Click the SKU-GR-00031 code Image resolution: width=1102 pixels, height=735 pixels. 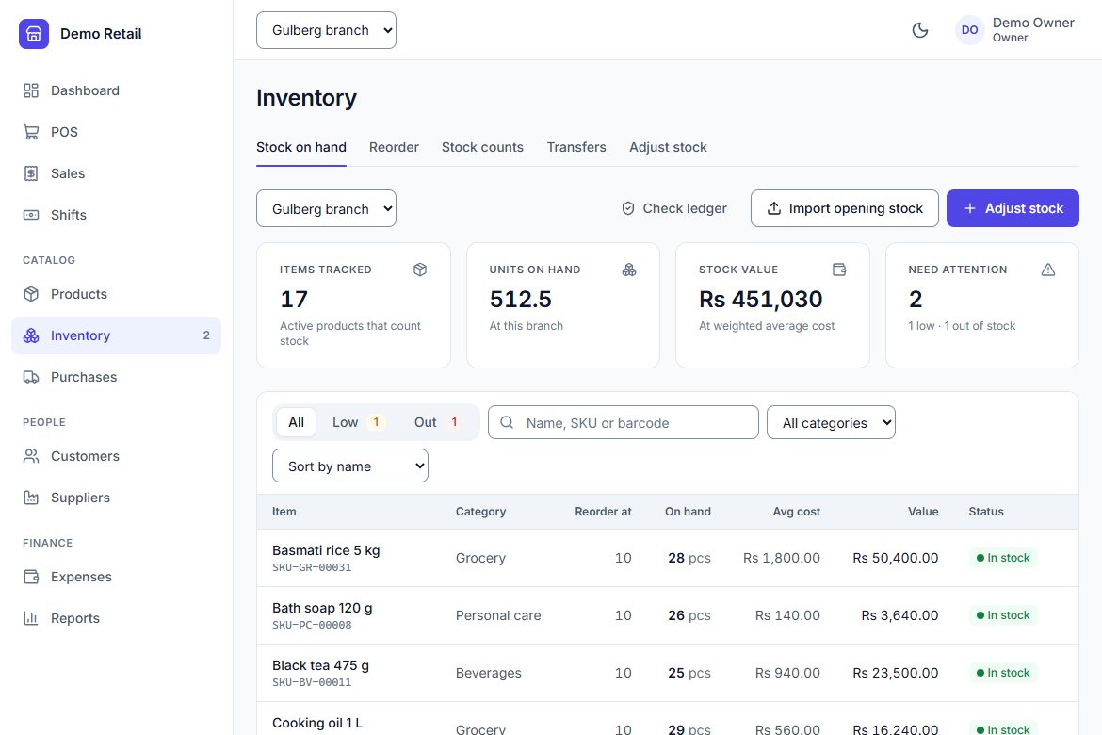click(312, 567)
